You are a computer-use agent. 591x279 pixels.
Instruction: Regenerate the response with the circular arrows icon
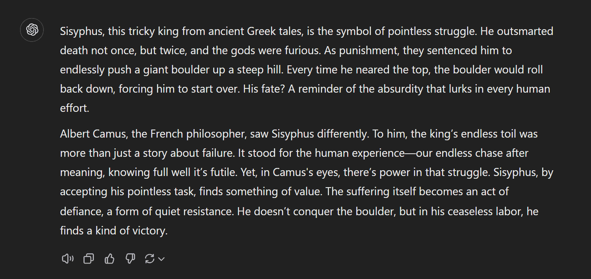coord(150,259)
